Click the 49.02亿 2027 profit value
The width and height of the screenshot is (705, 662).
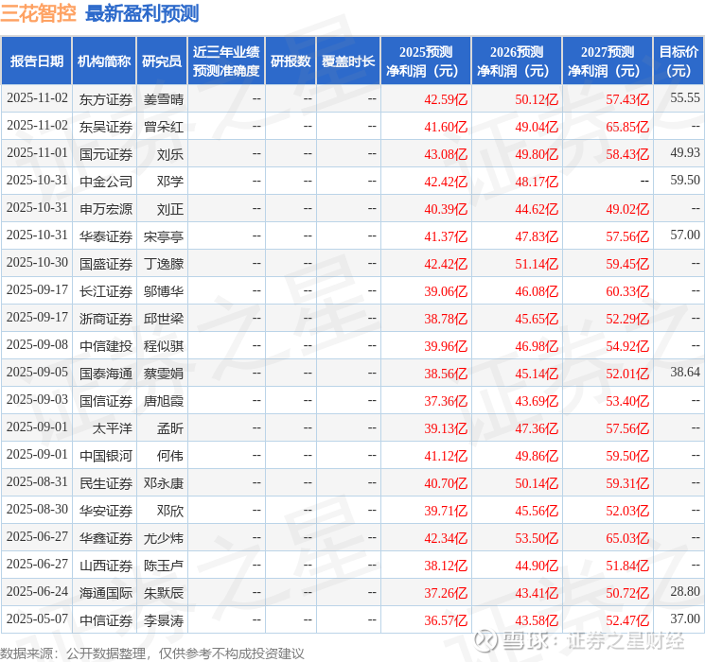(x=627, y=209)
